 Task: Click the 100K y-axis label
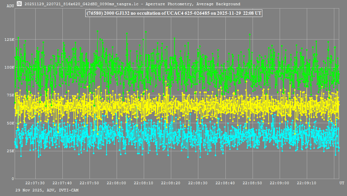[x=9, y=67]
